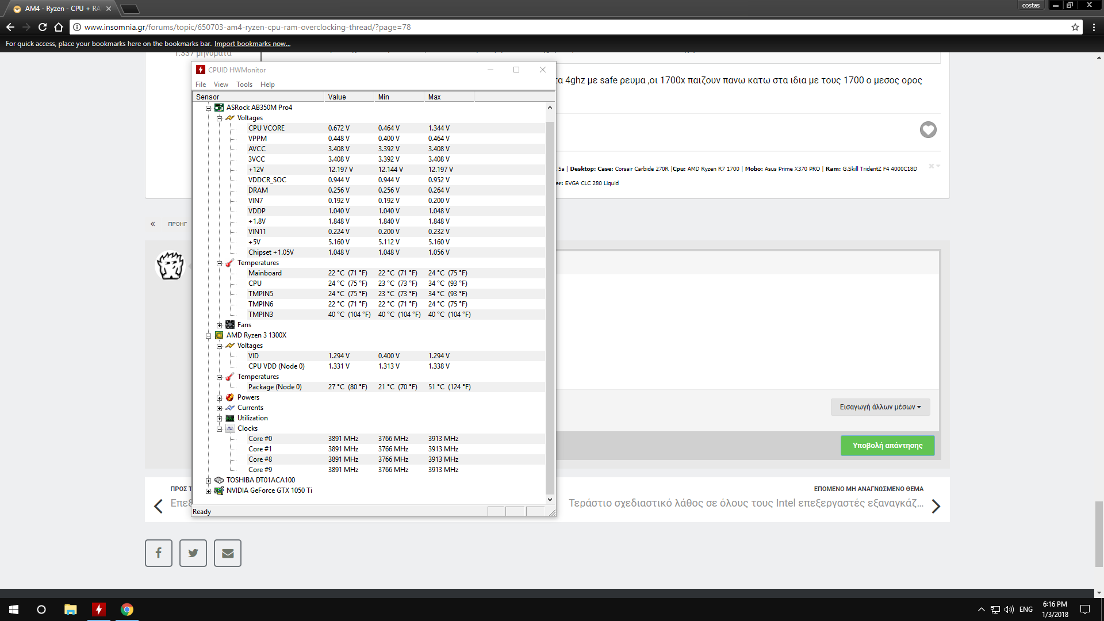Share the topic on Facebook

(159, 553)
